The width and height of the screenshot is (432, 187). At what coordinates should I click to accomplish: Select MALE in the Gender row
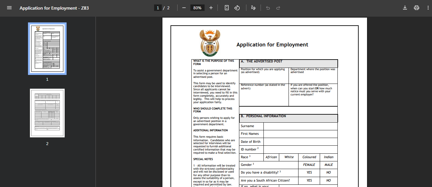point(328,165)
